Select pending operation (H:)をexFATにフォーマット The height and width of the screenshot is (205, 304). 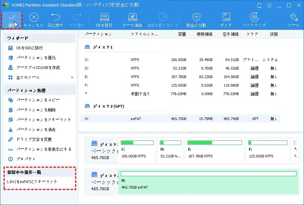tap(32, 182)
